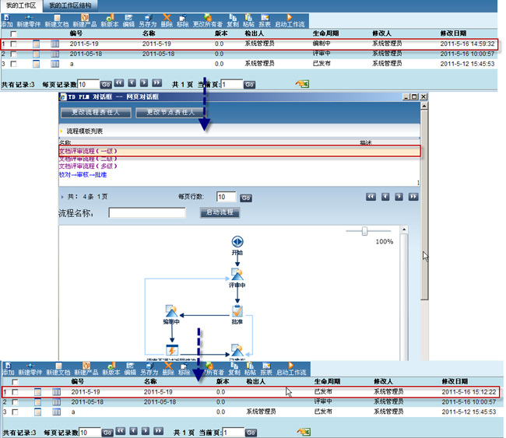Viewport: 506px width, 438px height.
Task: Go to next page in dialog pager
Action: [398, 198]
